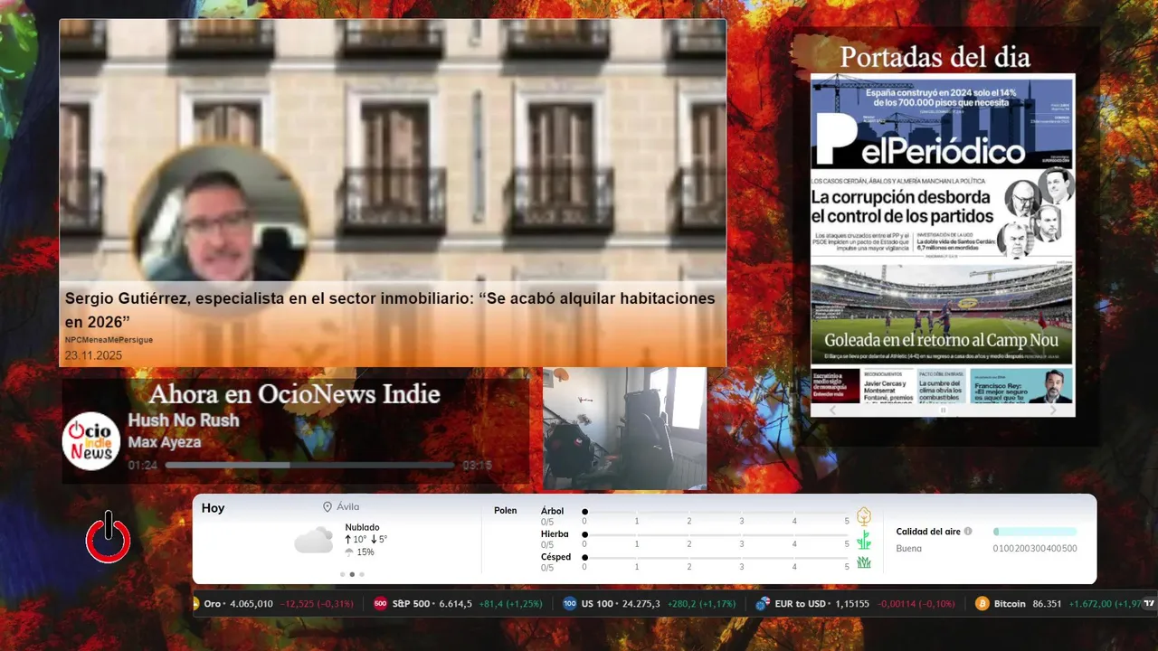Image resolution: width=1158 pixels, height=651 pixels.
Task: Click the US 100 blue ticker icon
Action: (x=569, y=604)
